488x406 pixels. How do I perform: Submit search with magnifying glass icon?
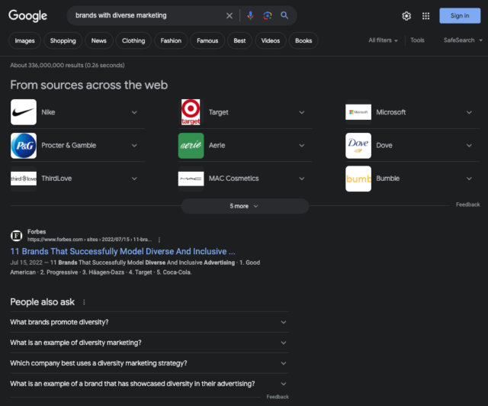click(284, 15)
